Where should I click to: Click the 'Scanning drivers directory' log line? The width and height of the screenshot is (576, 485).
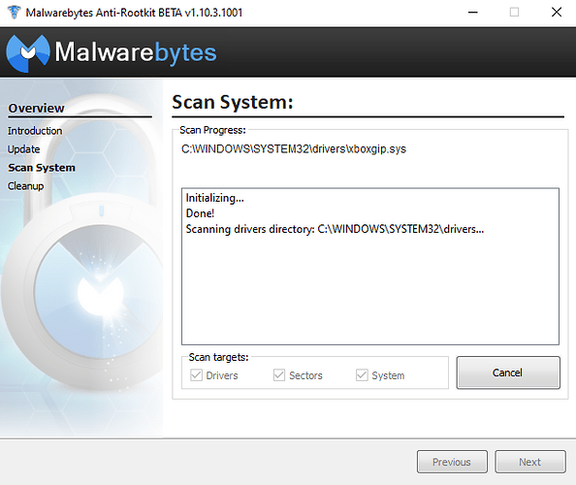click(335, 229)
